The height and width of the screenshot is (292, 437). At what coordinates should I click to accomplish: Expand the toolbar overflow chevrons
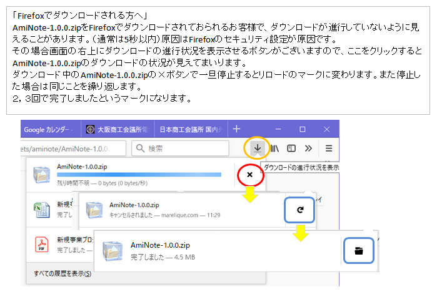click(x=308, y=148)
